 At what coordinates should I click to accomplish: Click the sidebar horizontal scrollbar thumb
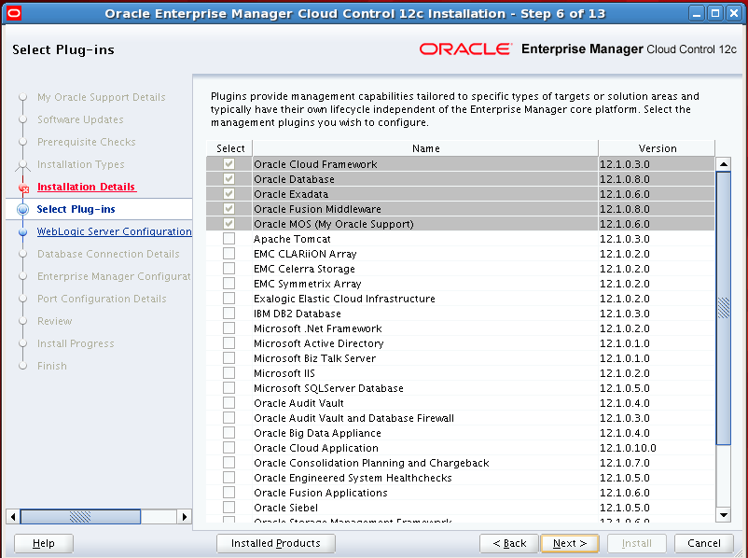[x=80, y=516]
